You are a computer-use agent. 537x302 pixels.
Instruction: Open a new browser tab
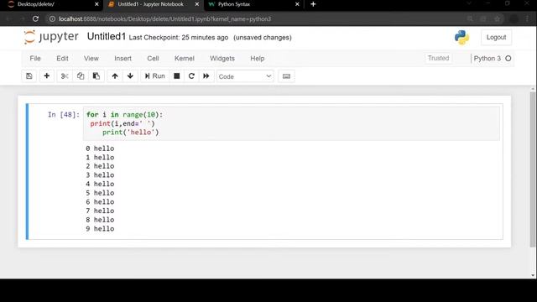point(313,4)
